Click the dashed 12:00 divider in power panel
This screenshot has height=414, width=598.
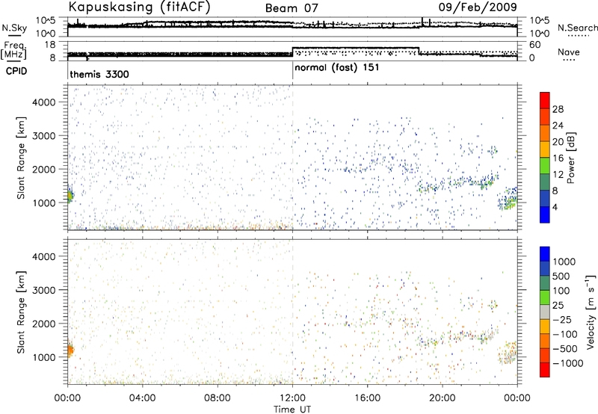[292, 157]
